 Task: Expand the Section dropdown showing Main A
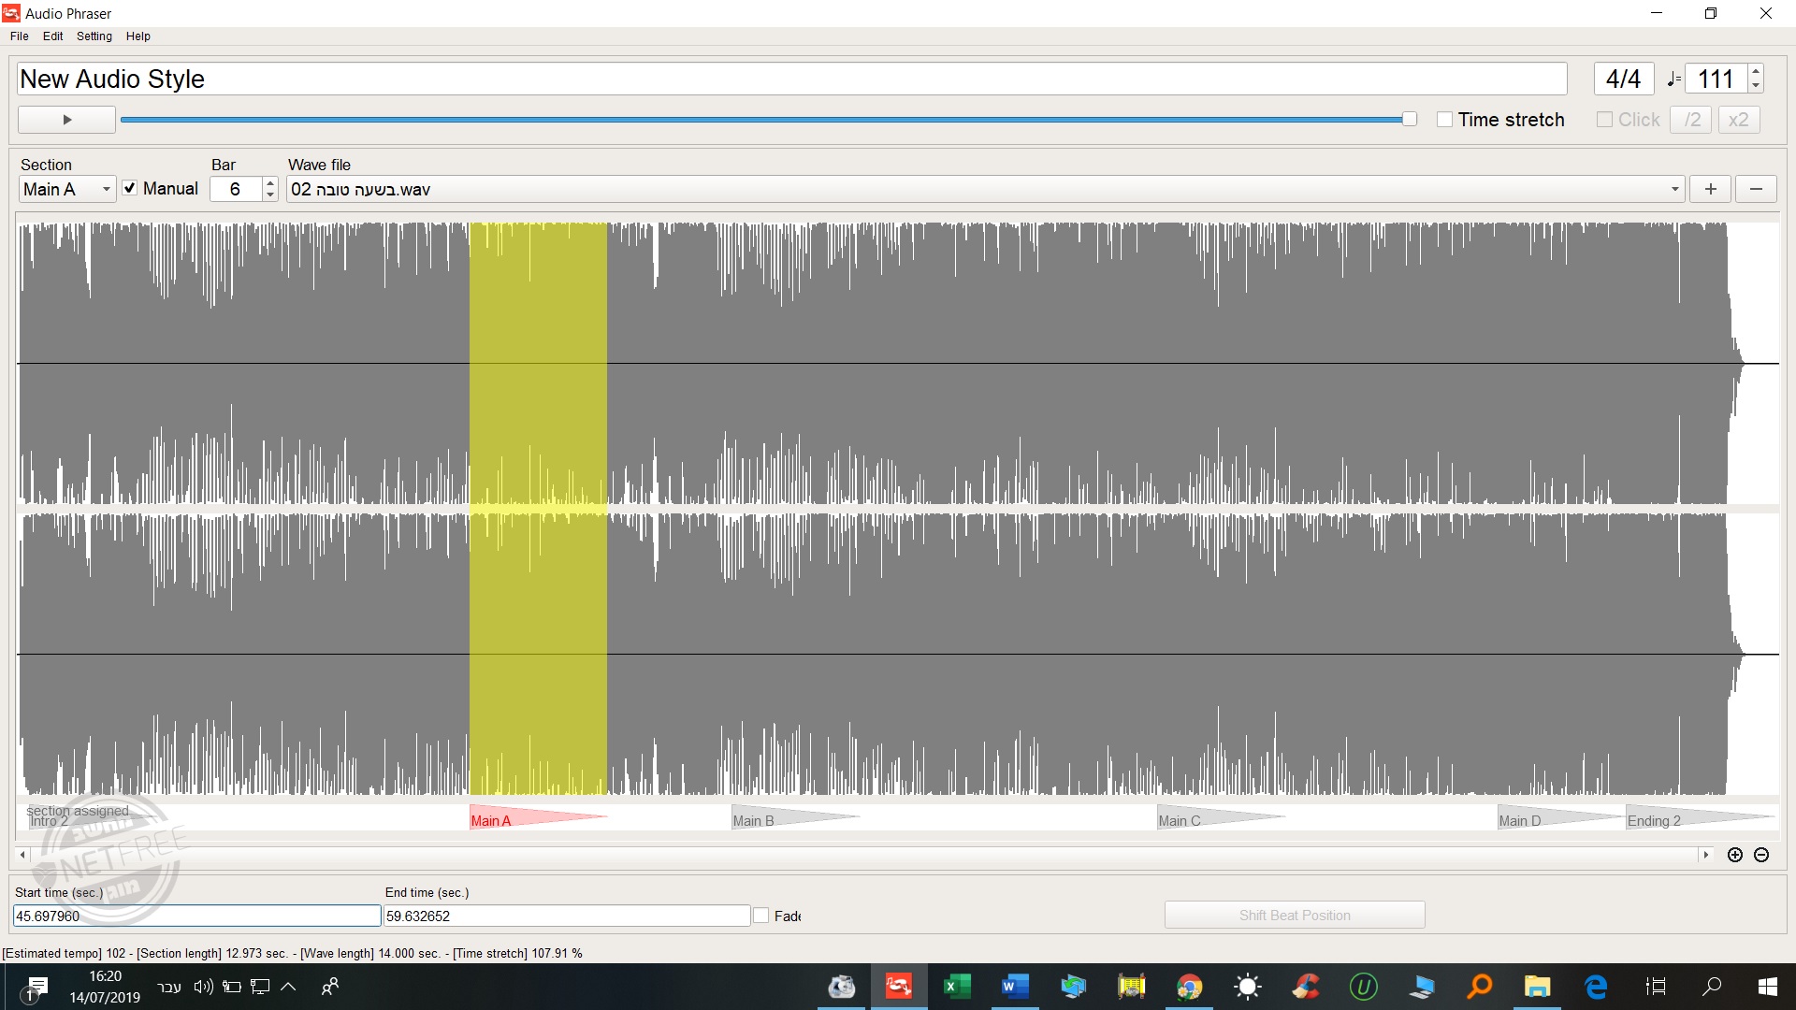[106, 189]
